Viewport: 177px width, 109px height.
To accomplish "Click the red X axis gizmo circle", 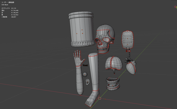I will click(175, 7).
